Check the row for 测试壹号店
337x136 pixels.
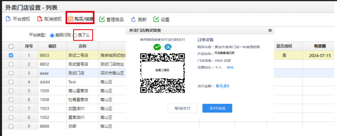tap(11, 64)
